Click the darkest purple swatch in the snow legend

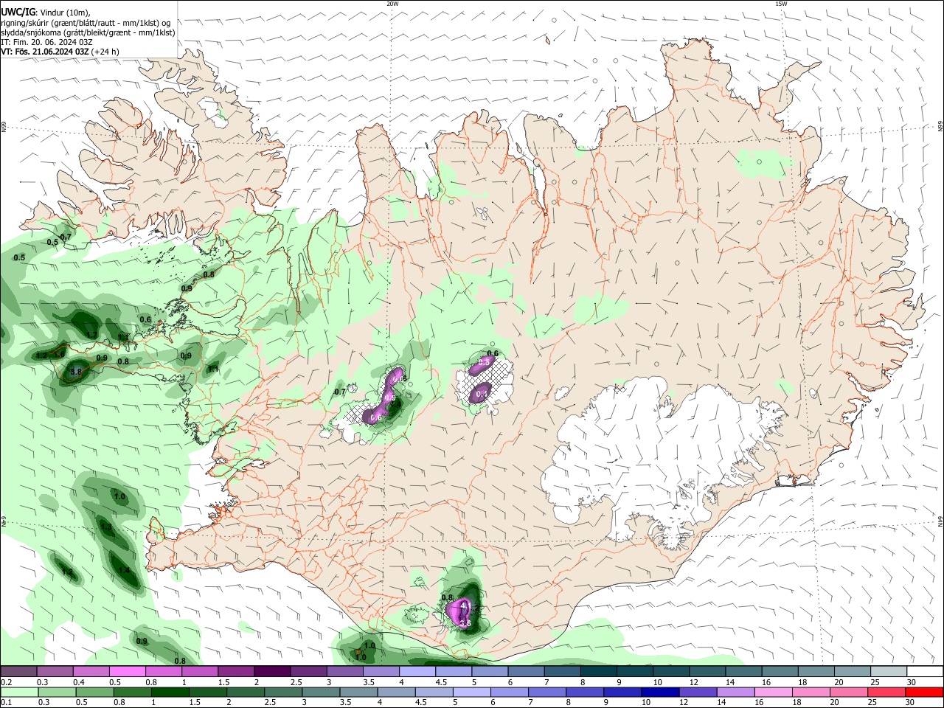[272, 672]
